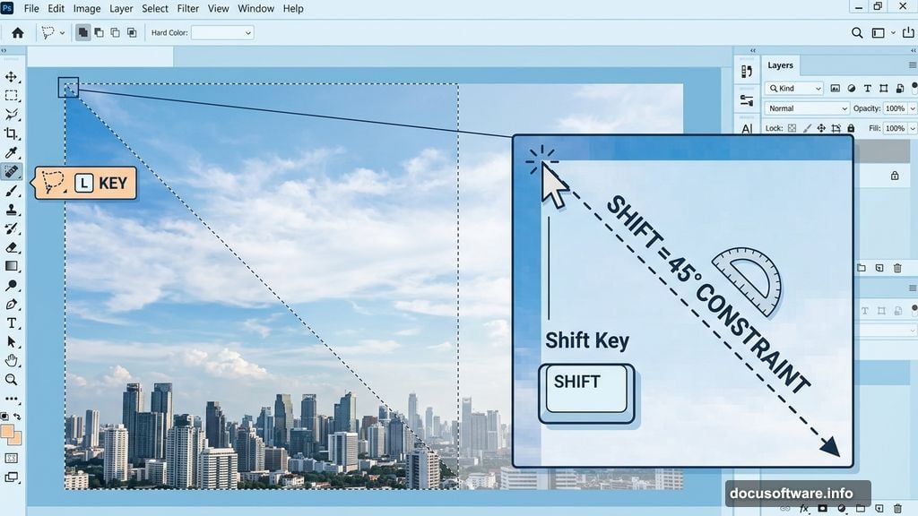Select the Brush tool
Image resolution: width=918 pixels, height=516 pixels.
click(12, 191)
